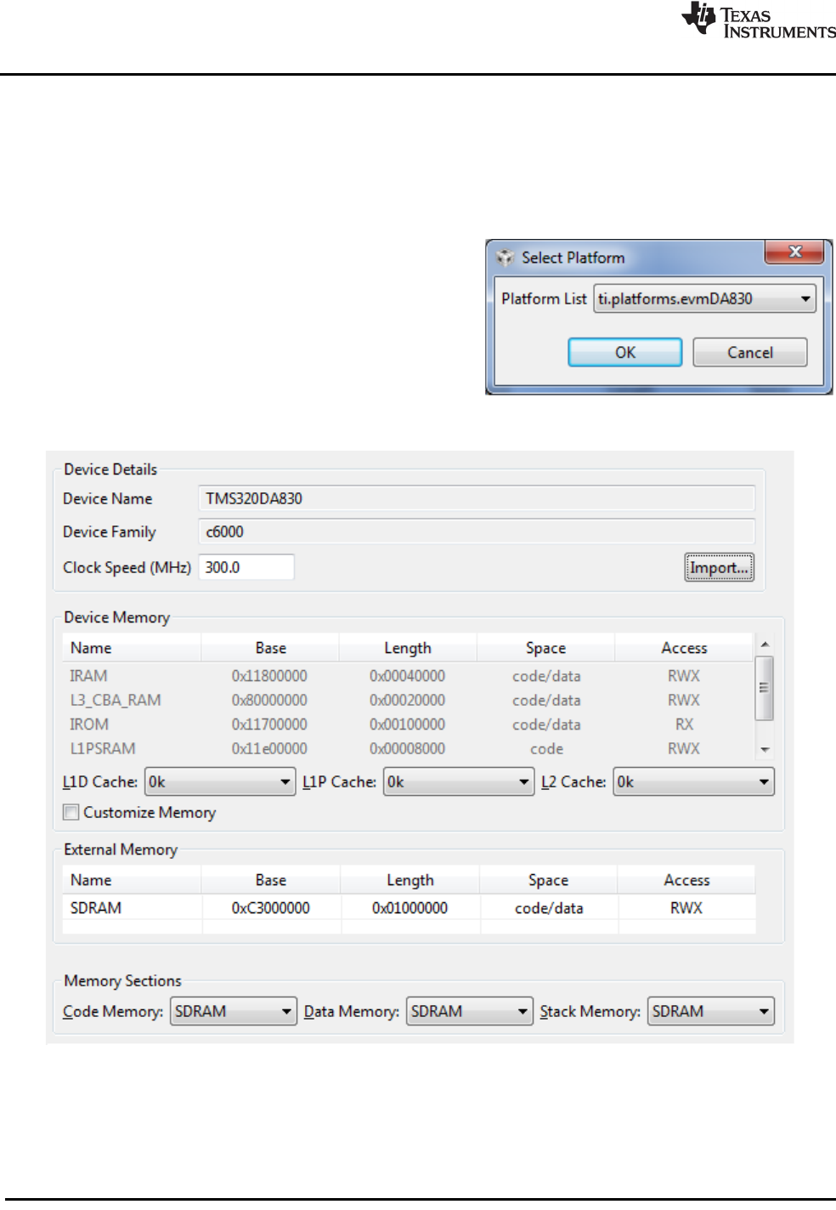Click IROM access value RX
This screenshot has width=836, height=1210.
point(684,724)
